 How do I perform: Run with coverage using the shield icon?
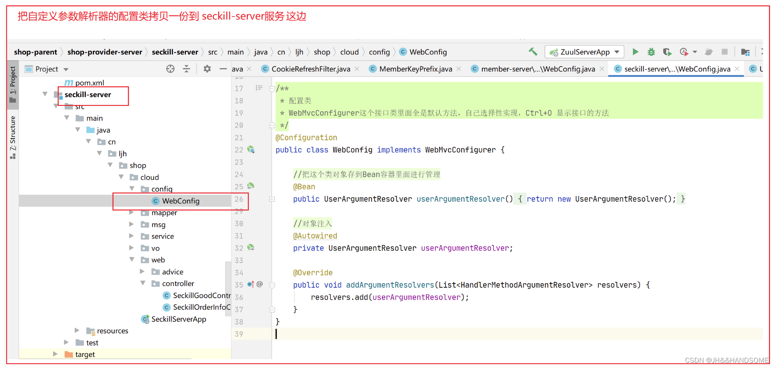667,52
